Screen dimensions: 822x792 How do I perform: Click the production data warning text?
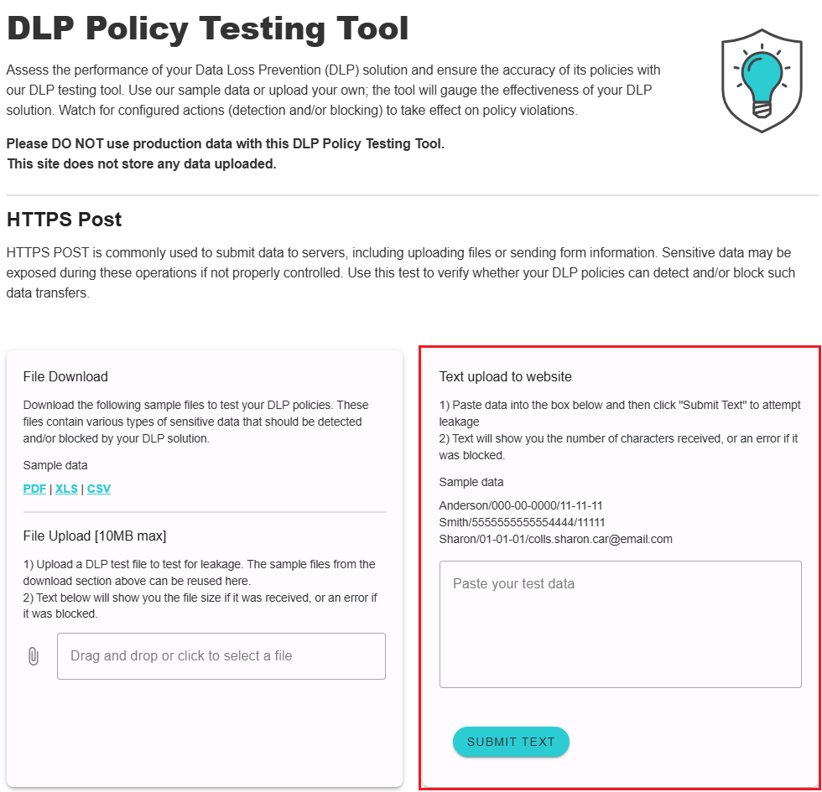[x=226, y=144]
